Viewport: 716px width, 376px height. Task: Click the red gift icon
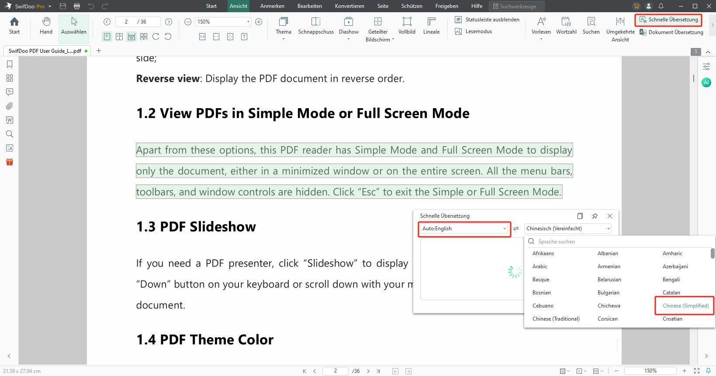click(10, 162)
